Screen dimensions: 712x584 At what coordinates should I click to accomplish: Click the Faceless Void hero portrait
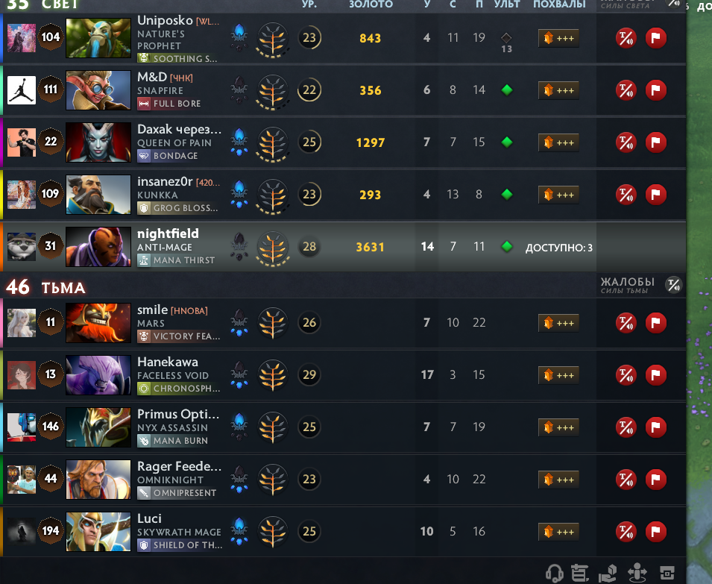click(98, 374)
